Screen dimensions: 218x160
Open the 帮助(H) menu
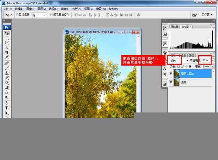coord(113,9)
